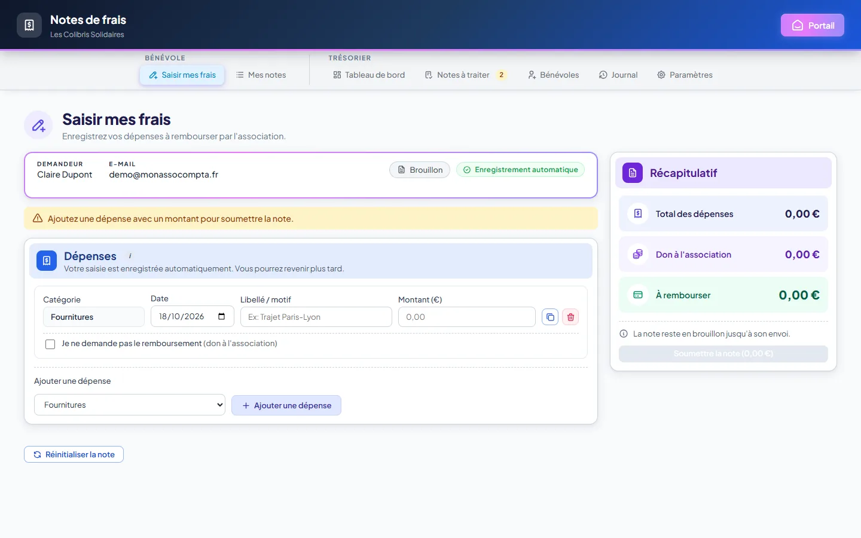Image resolution: width=861 pixels, height=538 pixels.
Task: Click the blue Dépenses receipt icon
Action: pos(47,261)
